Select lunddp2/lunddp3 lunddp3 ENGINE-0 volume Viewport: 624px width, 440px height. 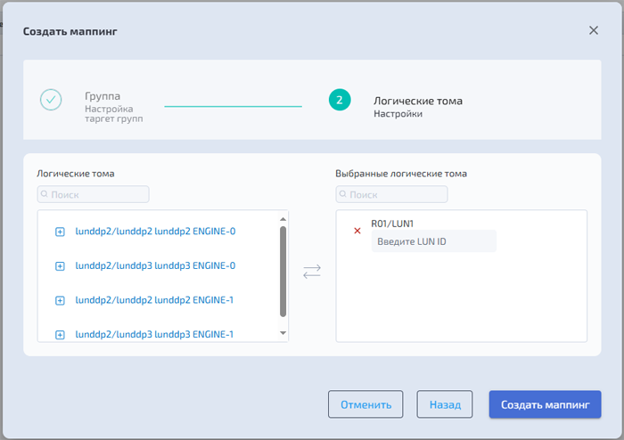[155, 265]
